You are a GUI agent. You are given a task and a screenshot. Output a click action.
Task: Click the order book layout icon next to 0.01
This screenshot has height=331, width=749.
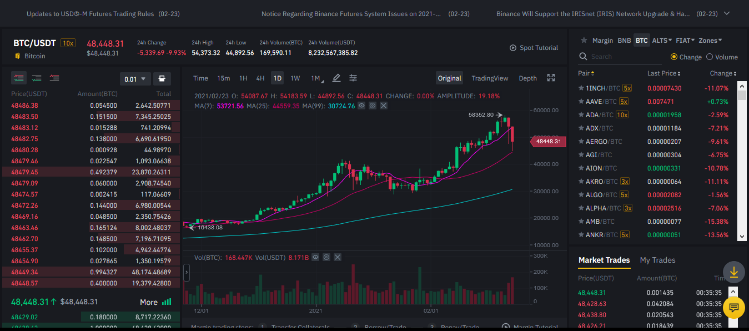click(162, 79)
